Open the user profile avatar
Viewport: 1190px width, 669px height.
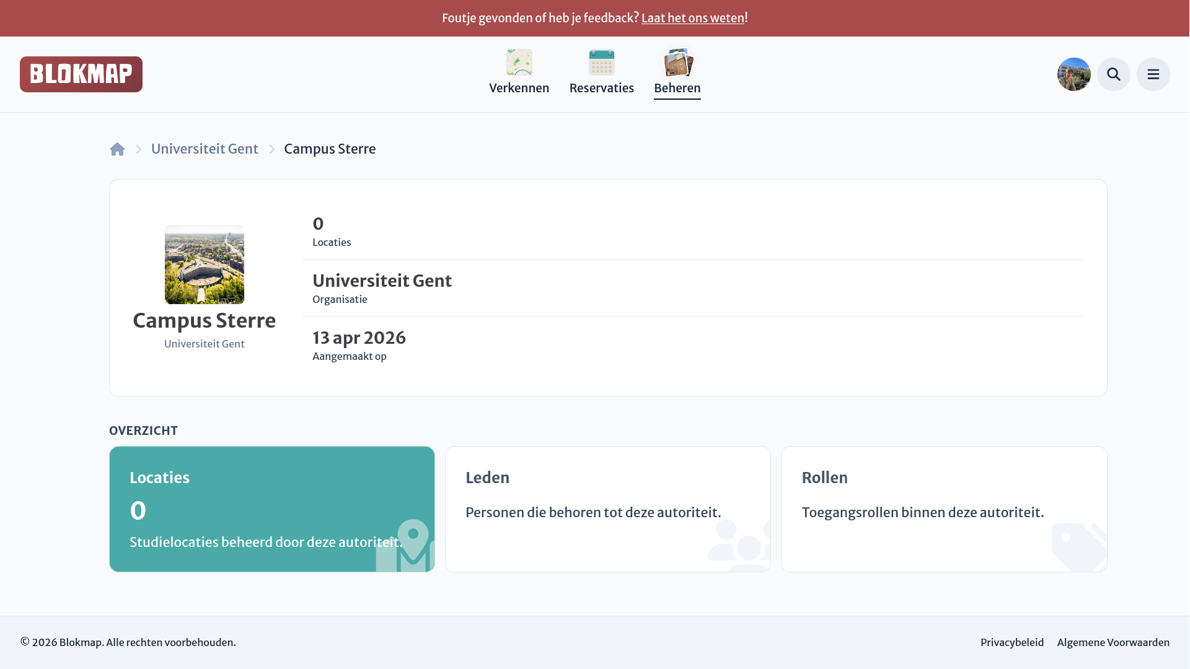pos(1074,74)
